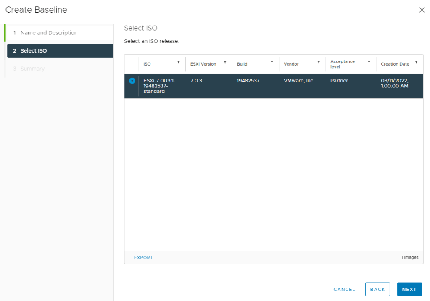
Task: Go to step 1 Name and Description
Action: click(x=49, y=33)
